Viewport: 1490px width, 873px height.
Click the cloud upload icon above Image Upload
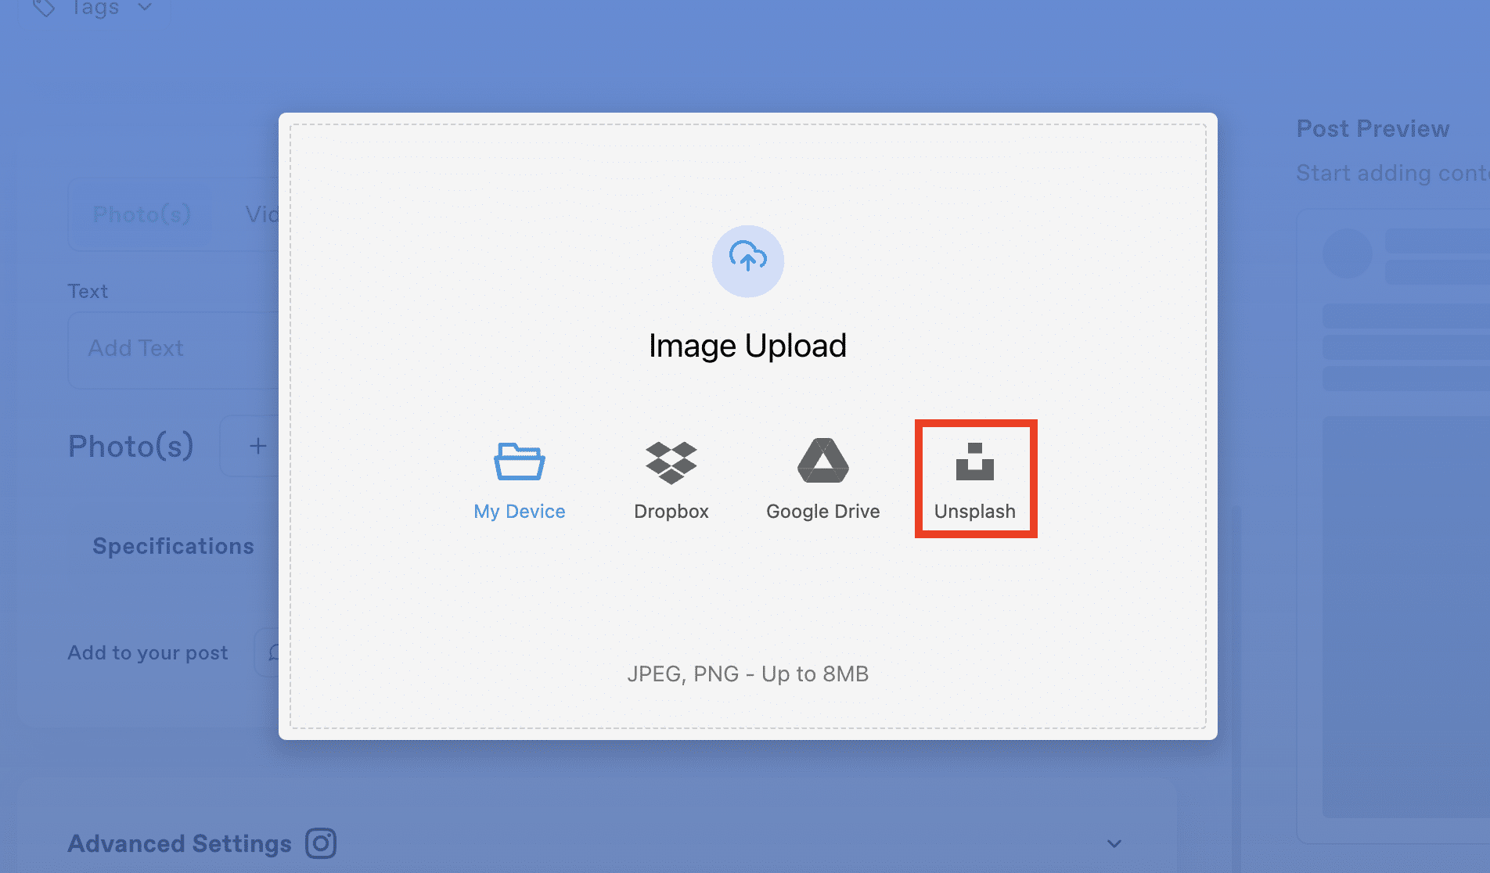click(x=747, y=261)
